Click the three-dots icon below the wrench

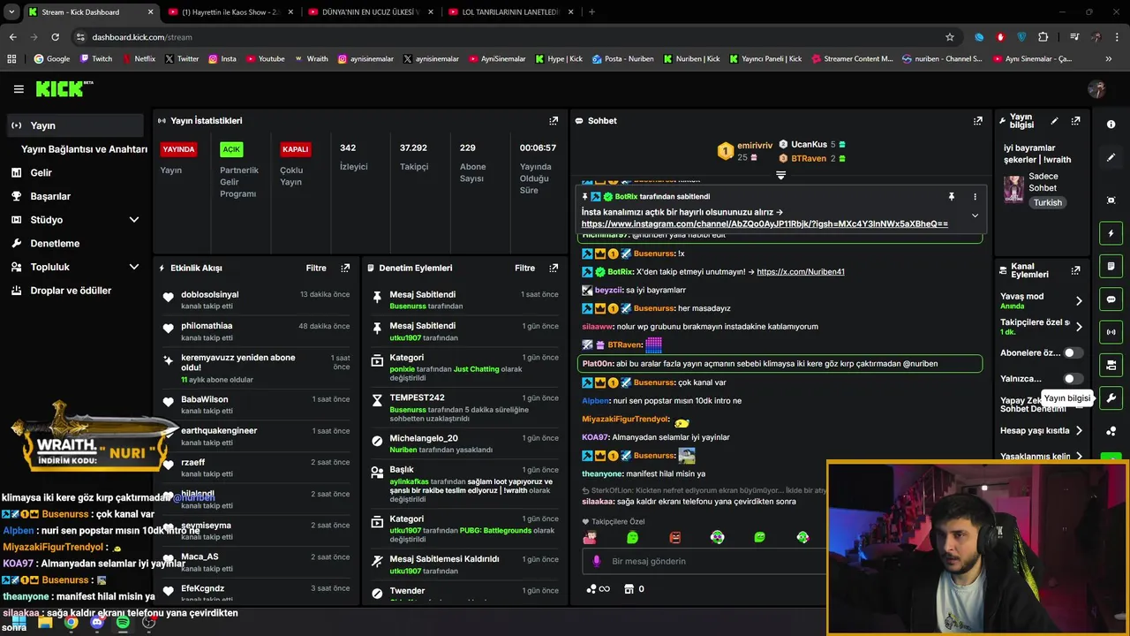point(1111,431)
